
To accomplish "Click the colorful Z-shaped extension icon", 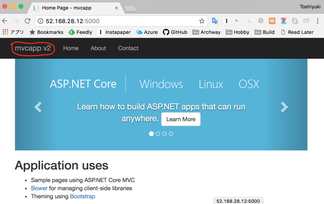I will [x=283, y=21].
